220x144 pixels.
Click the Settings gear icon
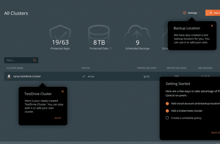[185, 13]
